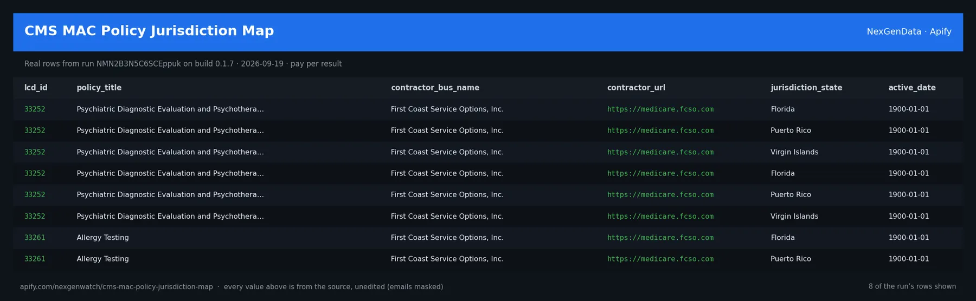Click the CMS MAC Policy Jurisdiction Map title

(x=149, y=31)
